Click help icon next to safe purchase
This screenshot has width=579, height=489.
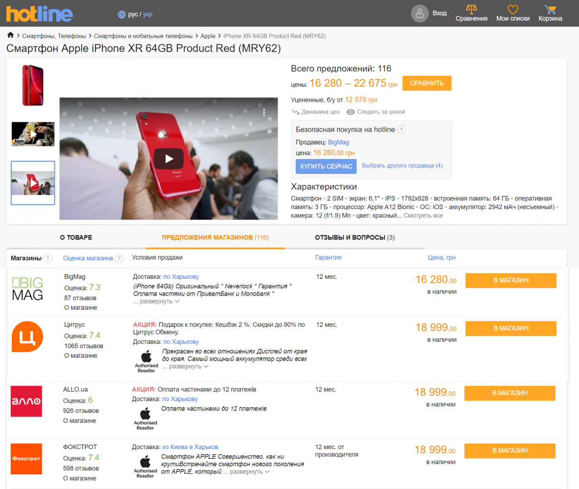[401, 130]
